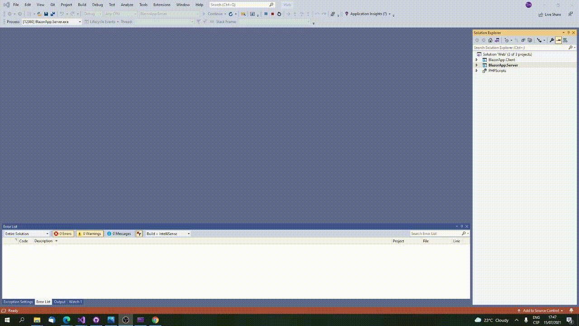Click the Hot Reload refresh icon
This screenshot has height=326, width=579.
tap(231, 14)
